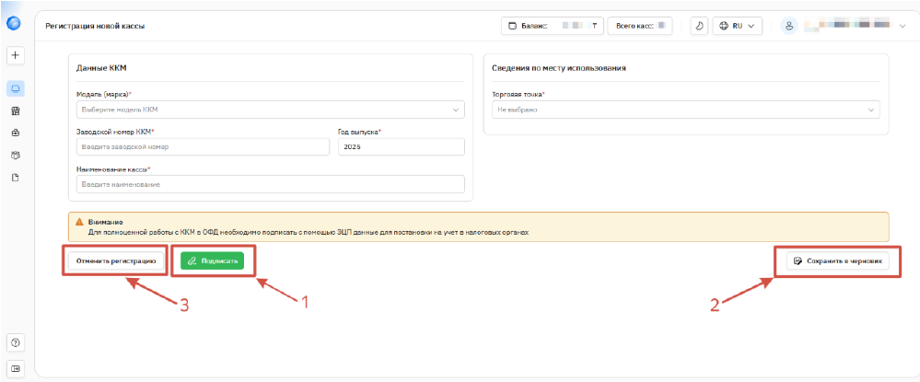Screen dimensions: 920x382
Task: Open the RU language dropdown
Action: (x=739, y=26)
